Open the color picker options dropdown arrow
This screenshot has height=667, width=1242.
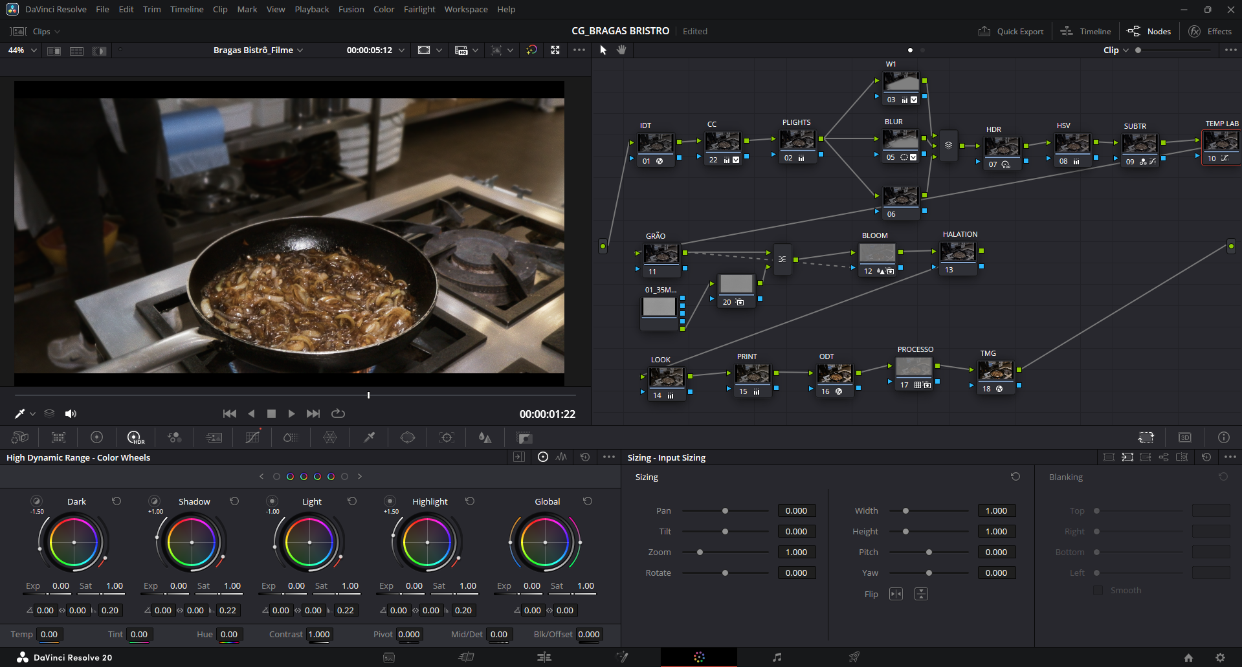32,413
